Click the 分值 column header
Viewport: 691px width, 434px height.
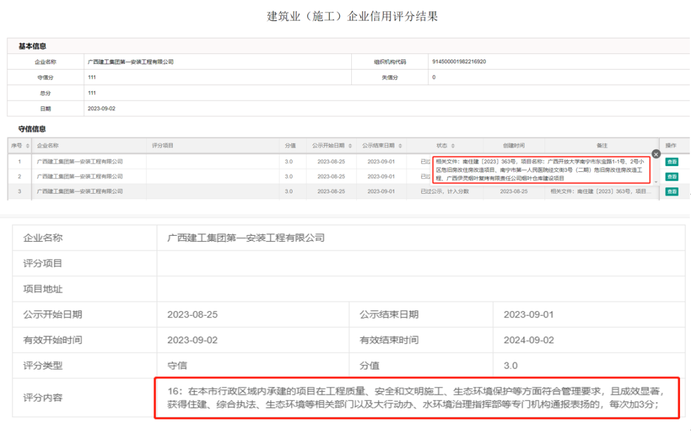pyautogui.click(x=290, y=146)
